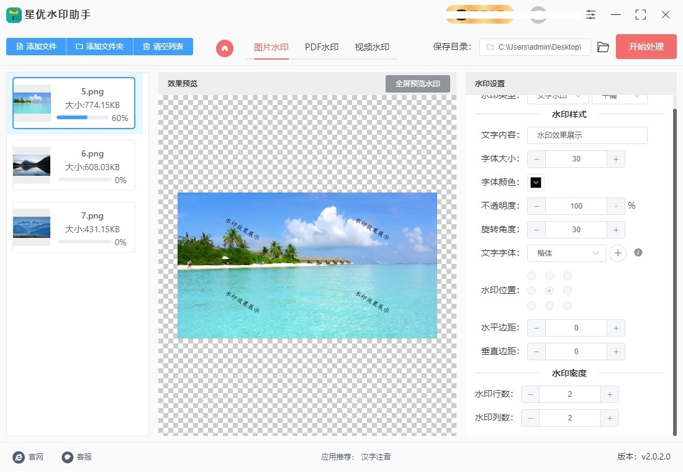This screenshot has height=472, width=683.
Task: Open the 文字水印 watermark type dropdown
Action: pyautogui.click(x=557, y=95)
